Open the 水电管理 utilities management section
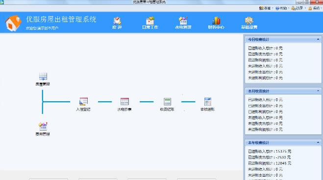Image resolution: width=323 pixels, height=180 pixels. (x=183, y=23)
